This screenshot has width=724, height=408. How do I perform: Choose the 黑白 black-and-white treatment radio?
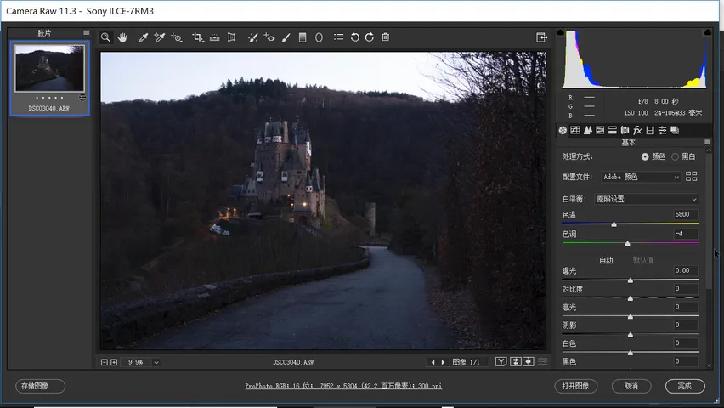pyautogui.click(x=675, y=156)
